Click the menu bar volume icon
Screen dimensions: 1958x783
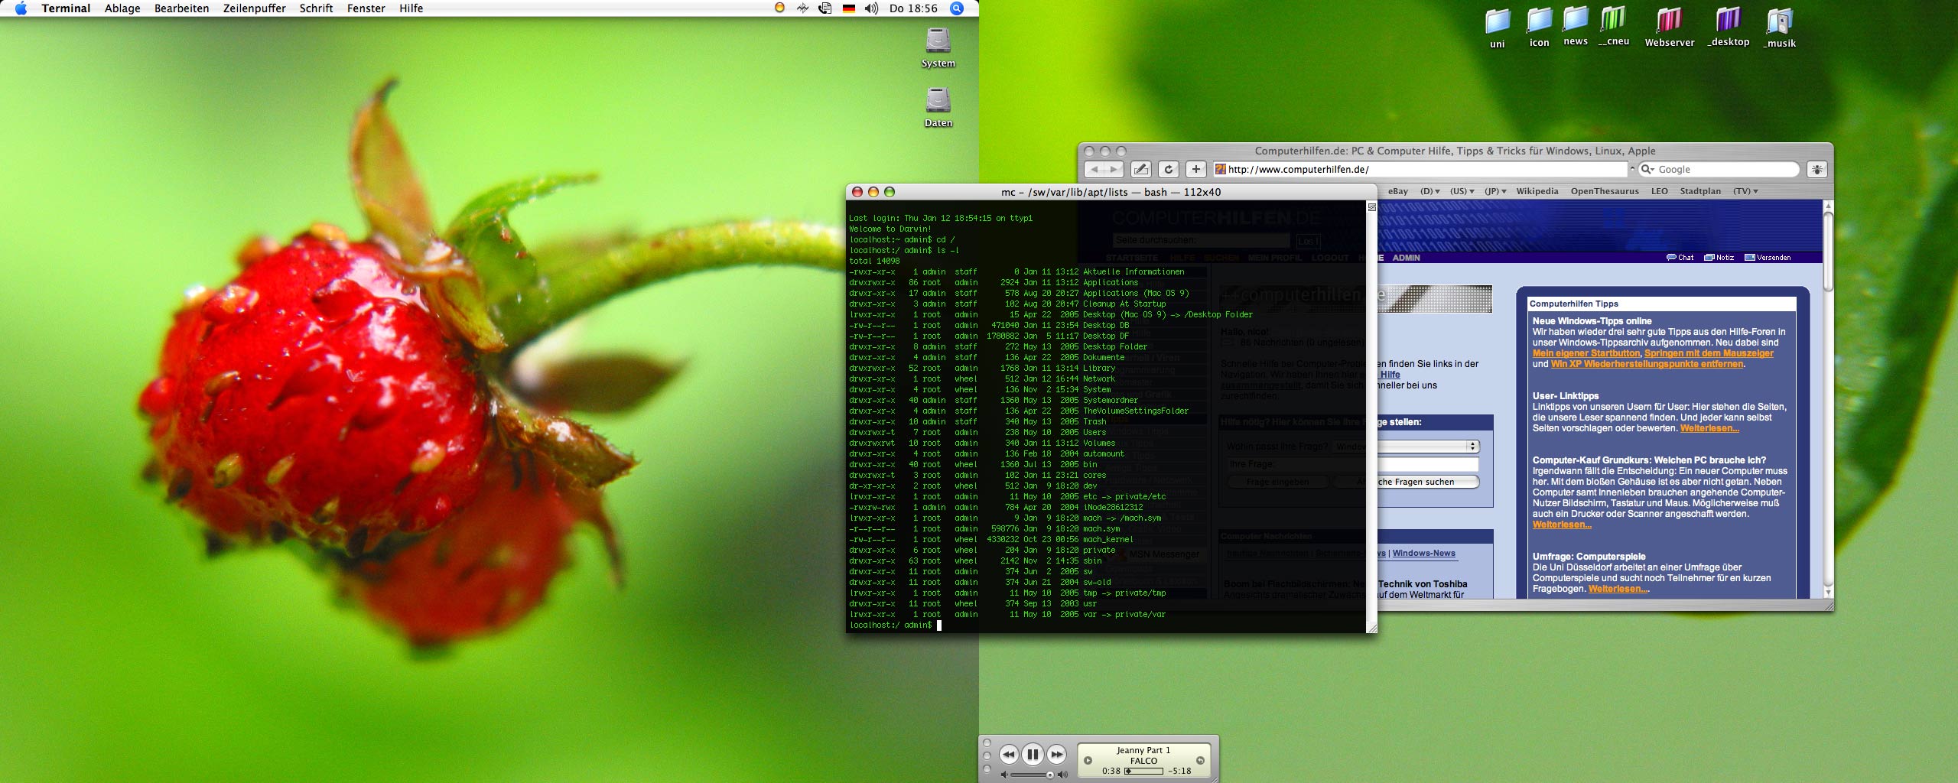(871, 8)
